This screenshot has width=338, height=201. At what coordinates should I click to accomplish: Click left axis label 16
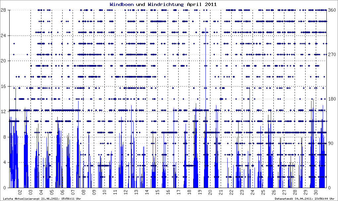(x=3, y=86)
